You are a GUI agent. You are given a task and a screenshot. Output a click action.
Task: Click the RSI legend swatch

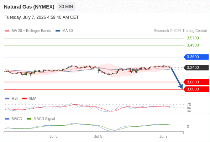(7, 99)
